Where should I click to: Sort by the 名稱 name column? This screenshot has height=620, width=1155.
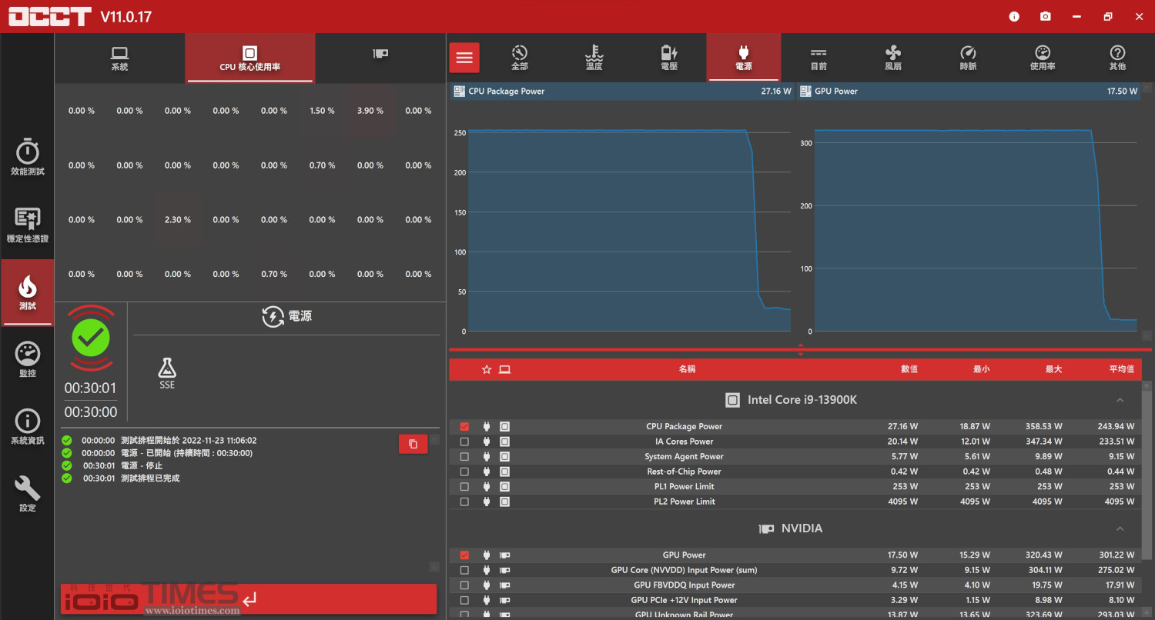[687, 369]
